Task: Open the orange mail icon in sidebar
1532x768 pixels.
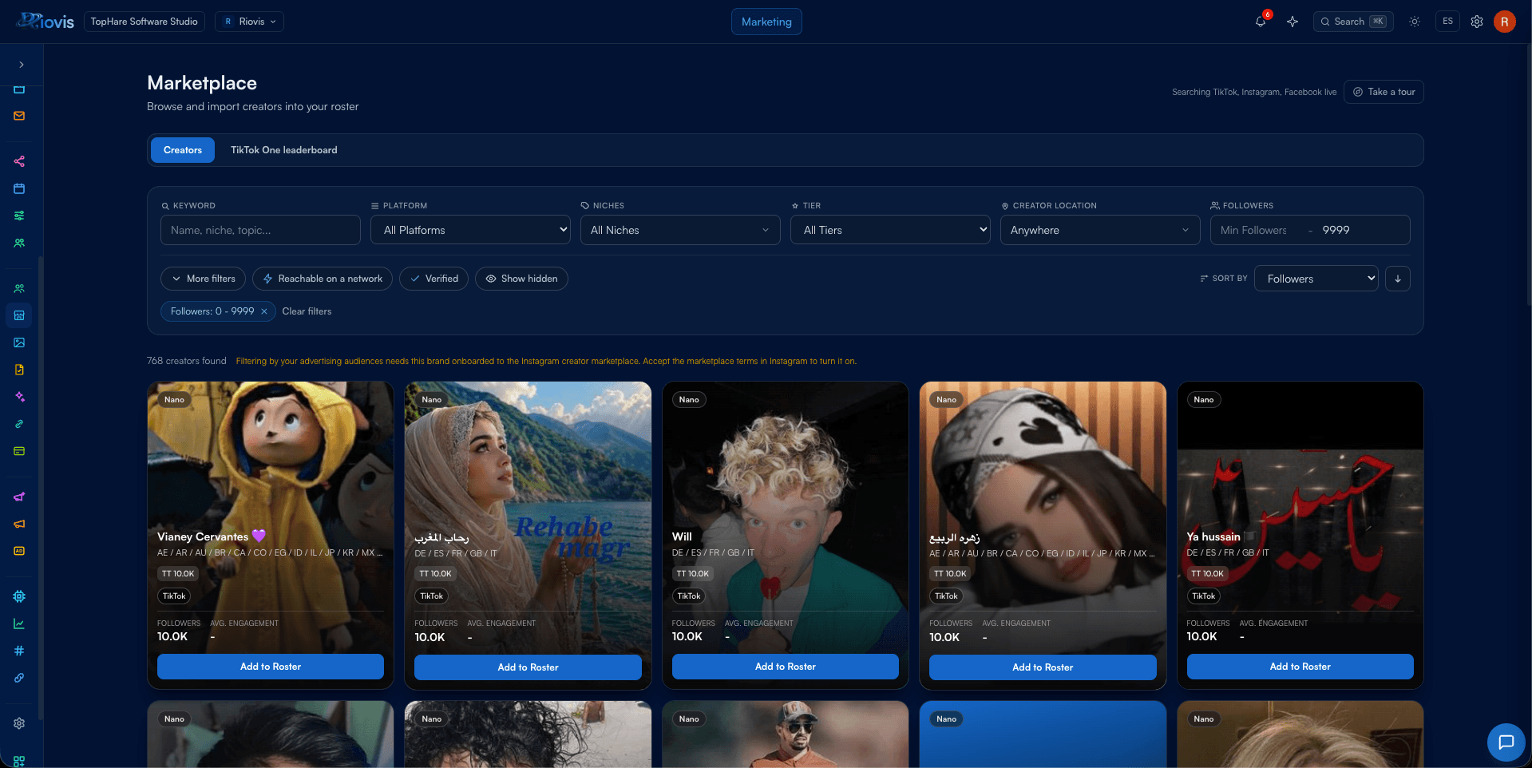Action: (19, 116)
